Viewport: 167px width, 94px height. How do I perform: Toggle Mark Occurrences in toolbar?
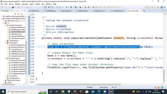(x=52, y=7)
